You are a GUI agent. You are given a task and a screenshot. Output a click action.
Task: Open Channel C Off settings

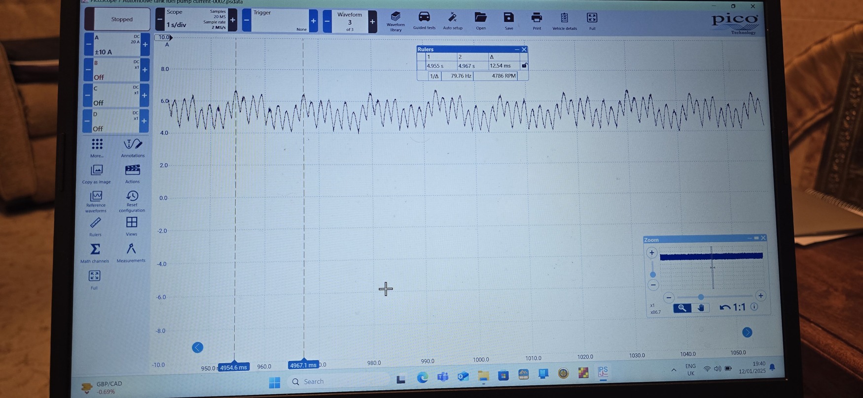(116, 95)
